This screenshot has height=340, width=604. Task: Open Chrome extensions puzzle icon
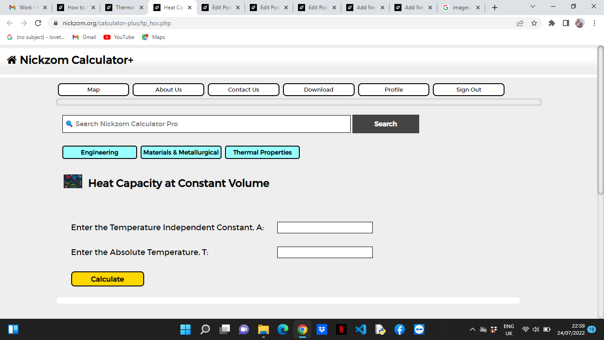click(551, 23)
